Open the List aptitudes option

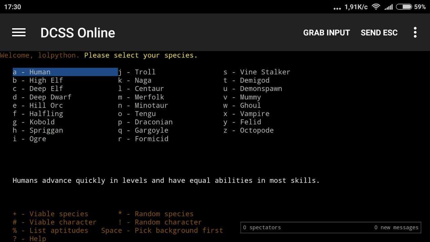point(50,231)
